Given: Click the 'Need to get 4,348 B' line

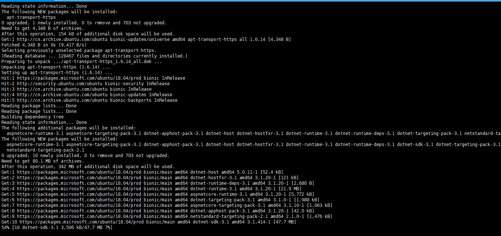Looking at the screenshot, I should coord(42,28).
